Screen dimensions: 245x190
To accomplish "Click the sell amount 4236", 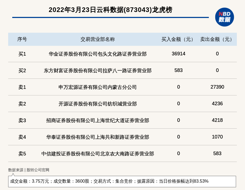I will coord(217,104).
